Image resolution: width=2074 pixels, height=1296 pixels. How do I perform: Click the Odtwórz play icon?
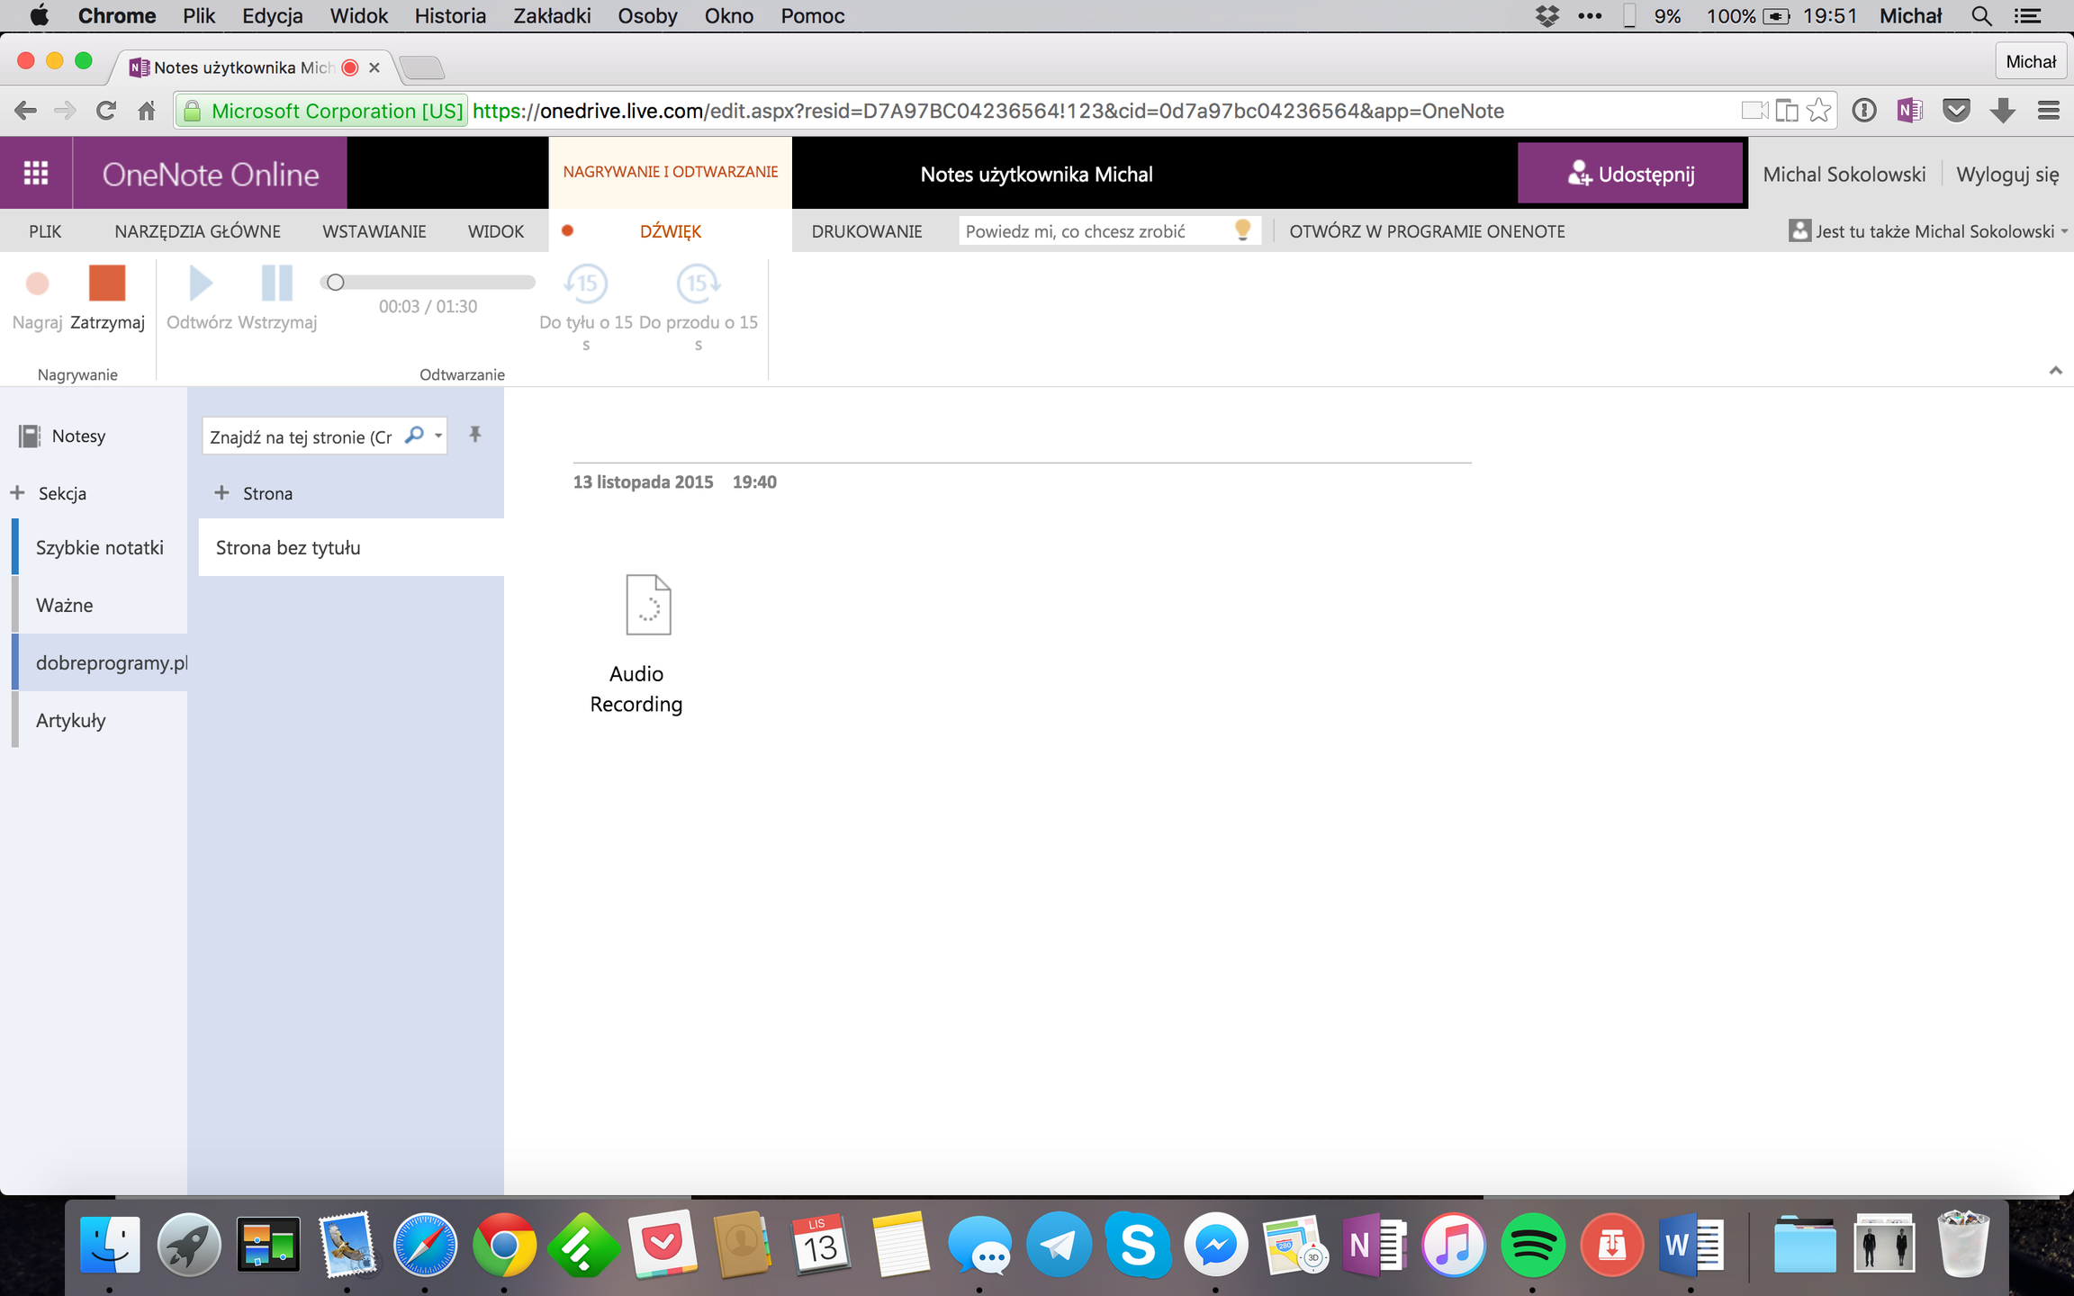pyautogui.click(x=200, y=283)
